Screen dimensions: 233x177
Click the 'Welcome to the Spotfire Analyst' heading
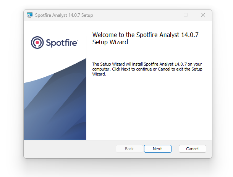click(145, 35)
